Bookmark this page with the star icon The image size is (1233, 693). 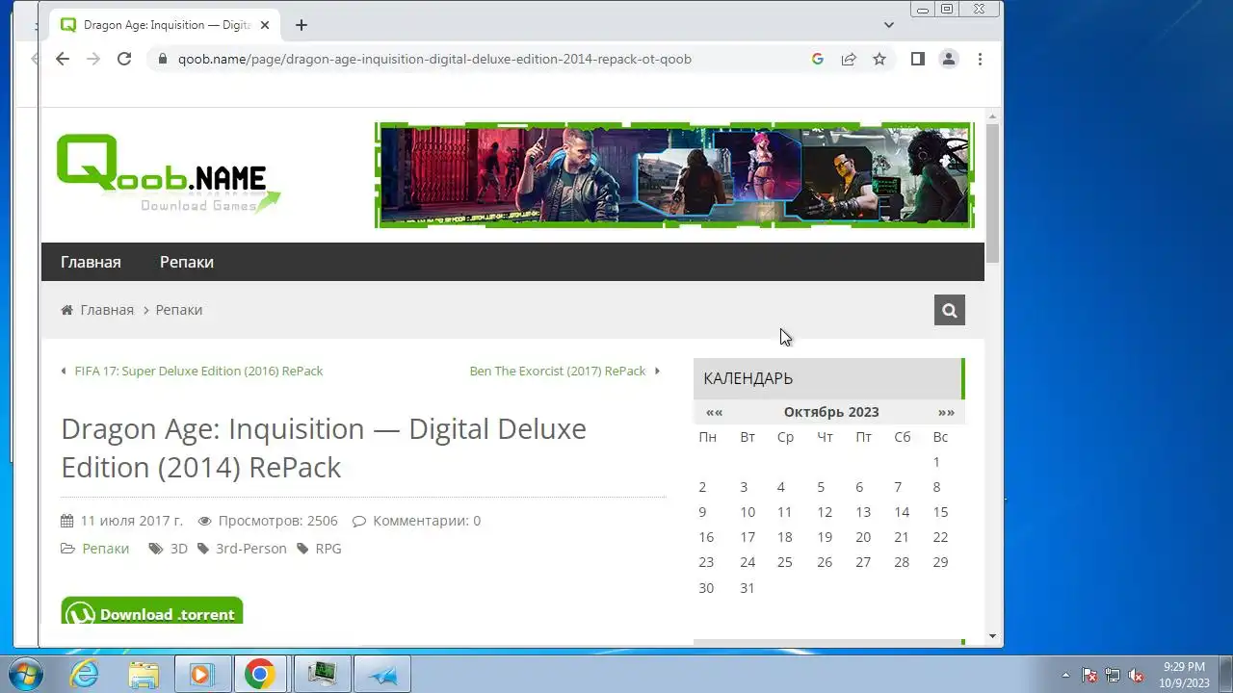pyautogui.click(x=879, y=59)
